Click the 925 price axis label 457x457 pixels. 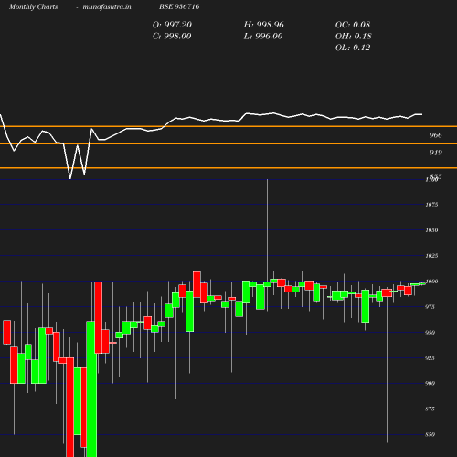[x=430, y=358]
